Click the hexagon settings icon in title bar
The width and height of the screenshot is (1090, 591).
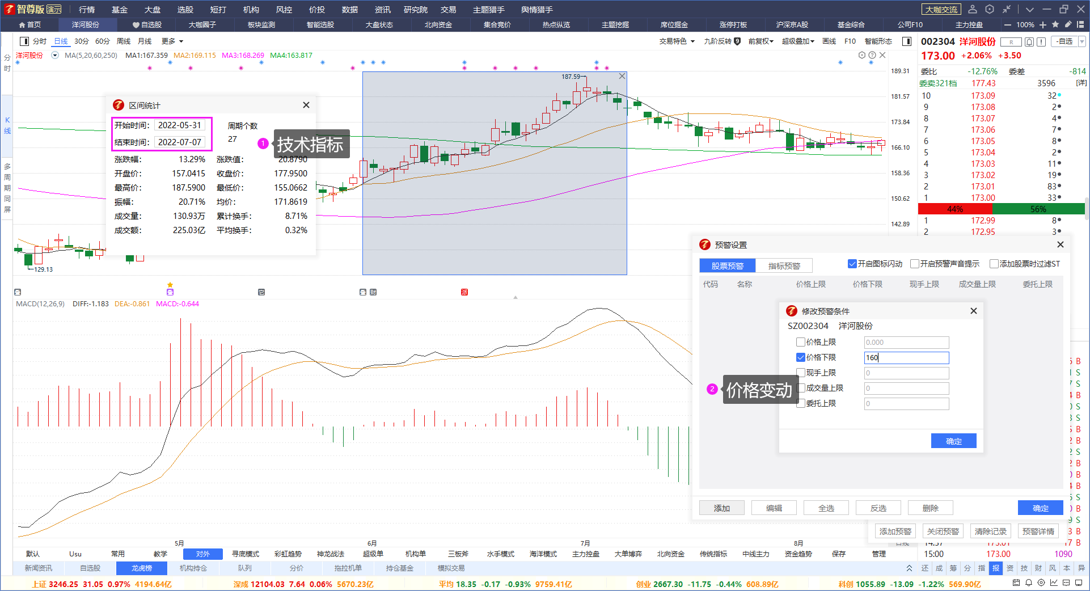click(990, 9)
